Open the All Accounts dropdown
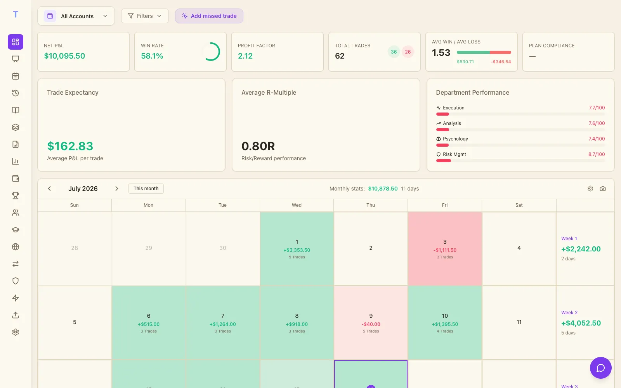This screenshot has width=621, height=388. [76, 16]
